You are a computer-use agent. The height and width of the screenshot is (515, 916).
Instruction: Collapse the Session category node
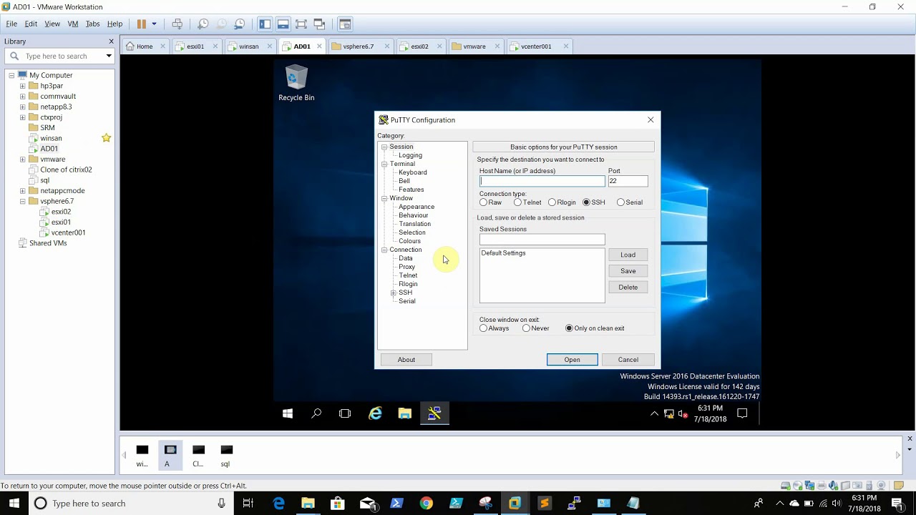(384, 147)
